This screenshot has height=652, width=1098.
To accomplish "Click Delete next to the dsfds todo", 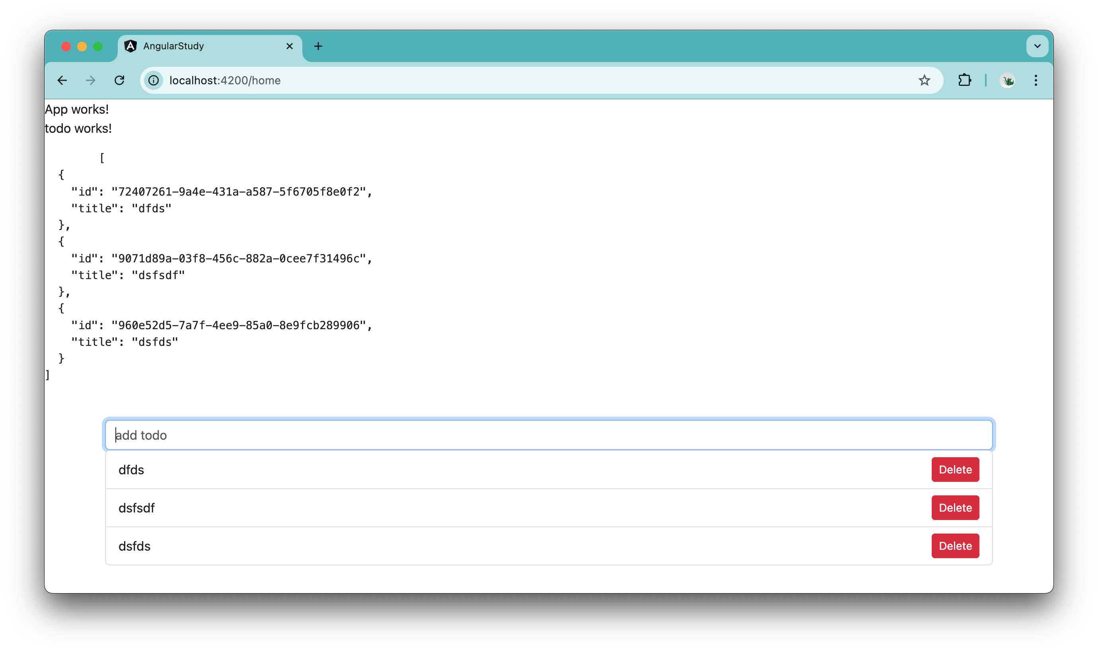I will 955,546.
